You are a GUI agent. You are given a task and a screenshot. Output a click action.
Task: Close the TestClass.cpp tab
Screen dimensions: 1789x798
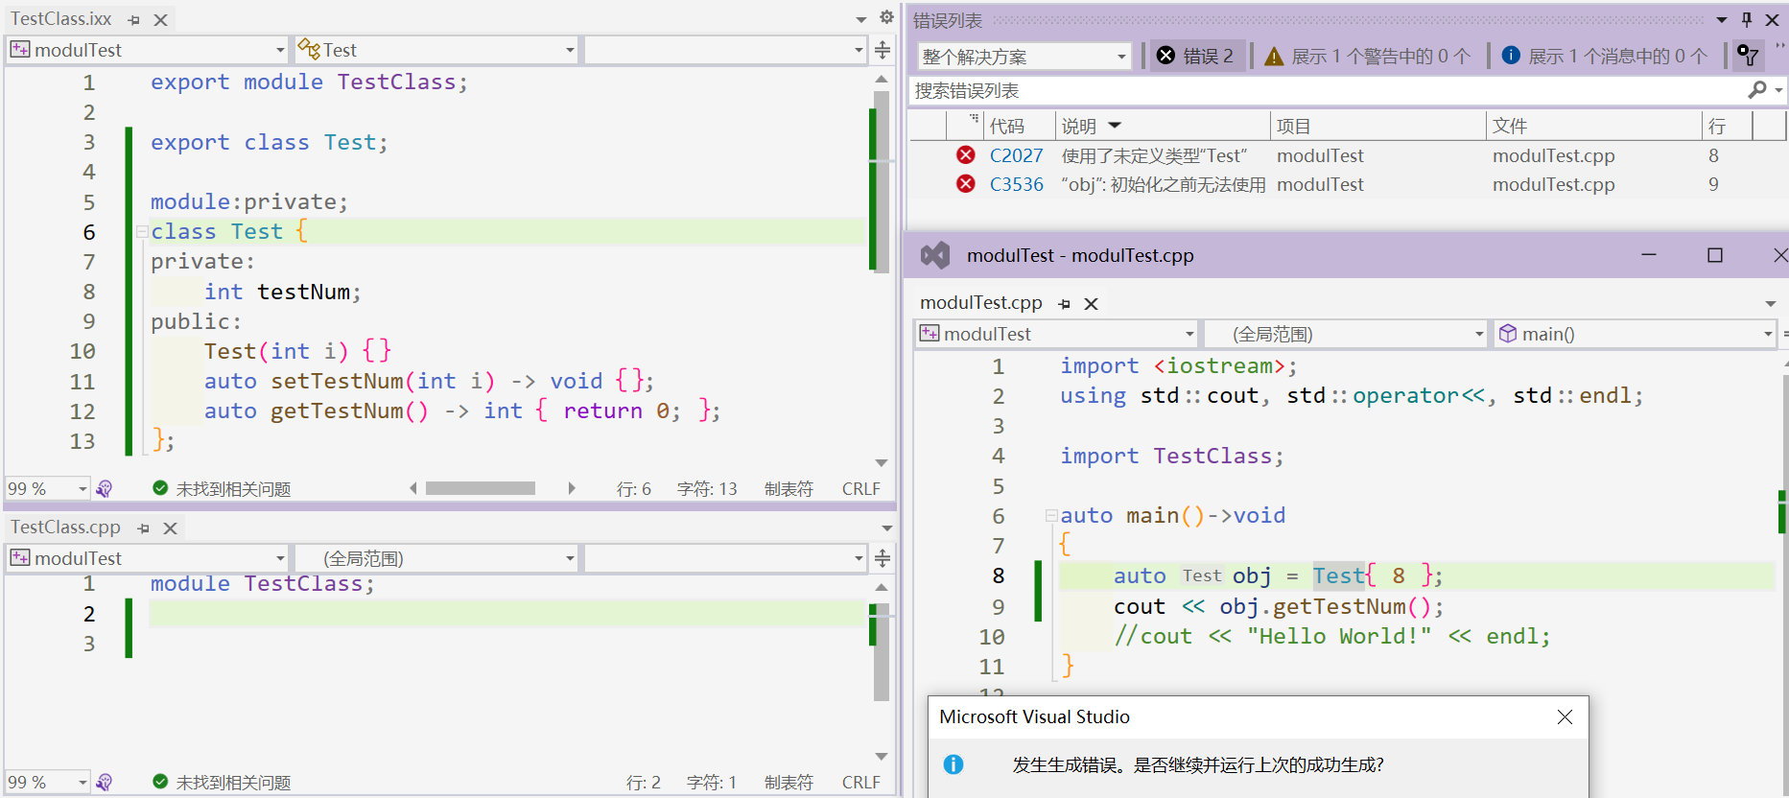tap(171, 528)
